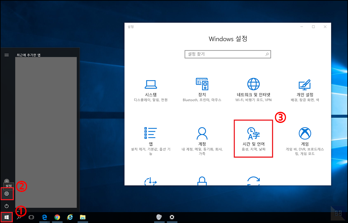348x223 pixels.
Task: Click the 최근에 추가한 앱 heading
Action: point(29,55)
